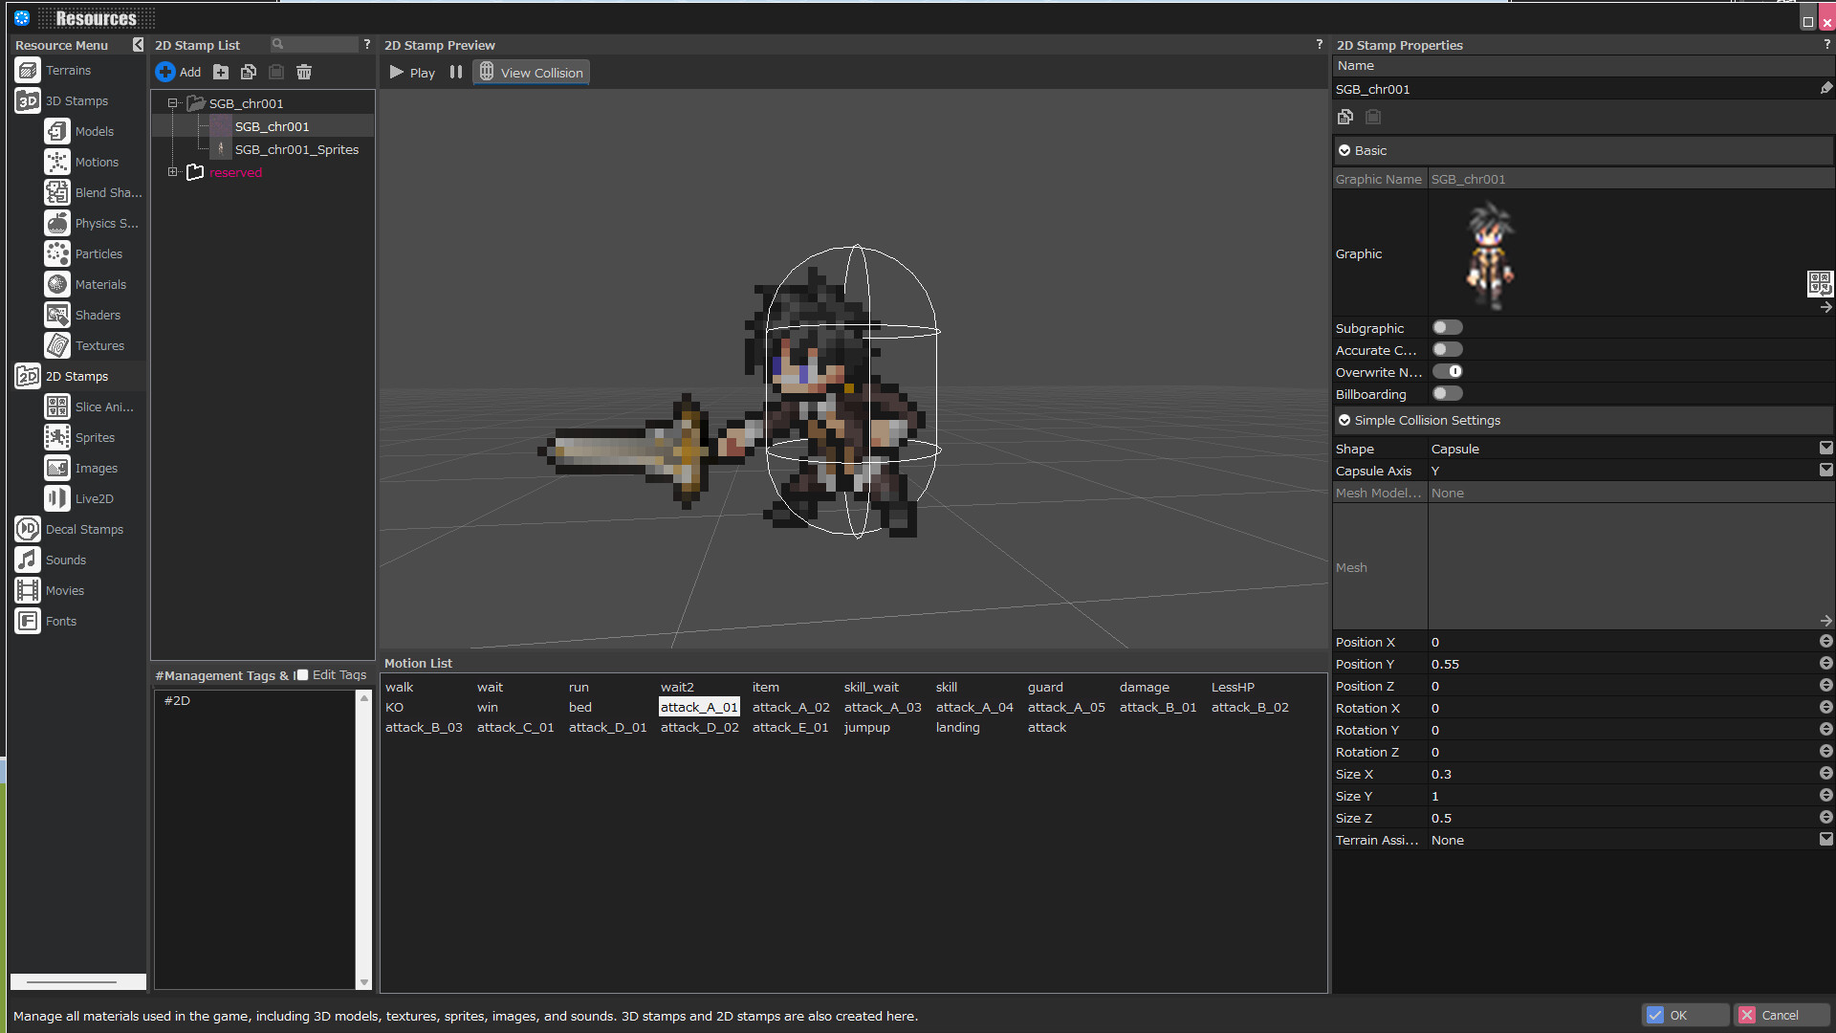Viewport: 1836px width, 1033px height.
Task: Select SGB_chr001_Sprites in the tree
Action: coord(296,149)
